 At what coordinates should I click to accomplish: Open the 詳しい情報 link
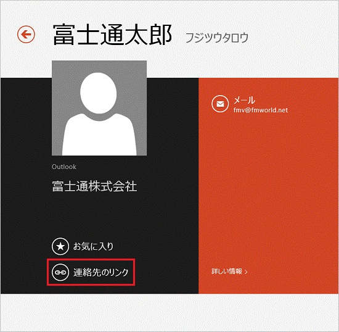pos(229,272)
